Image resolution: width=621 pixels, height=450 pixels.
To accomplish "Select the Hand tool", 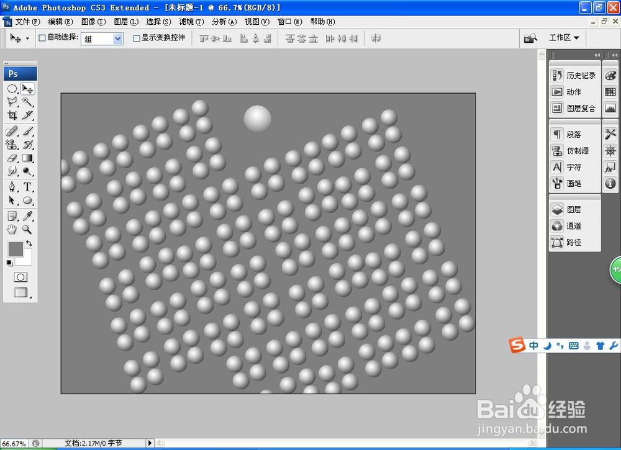I will click(x=12, y=229).
